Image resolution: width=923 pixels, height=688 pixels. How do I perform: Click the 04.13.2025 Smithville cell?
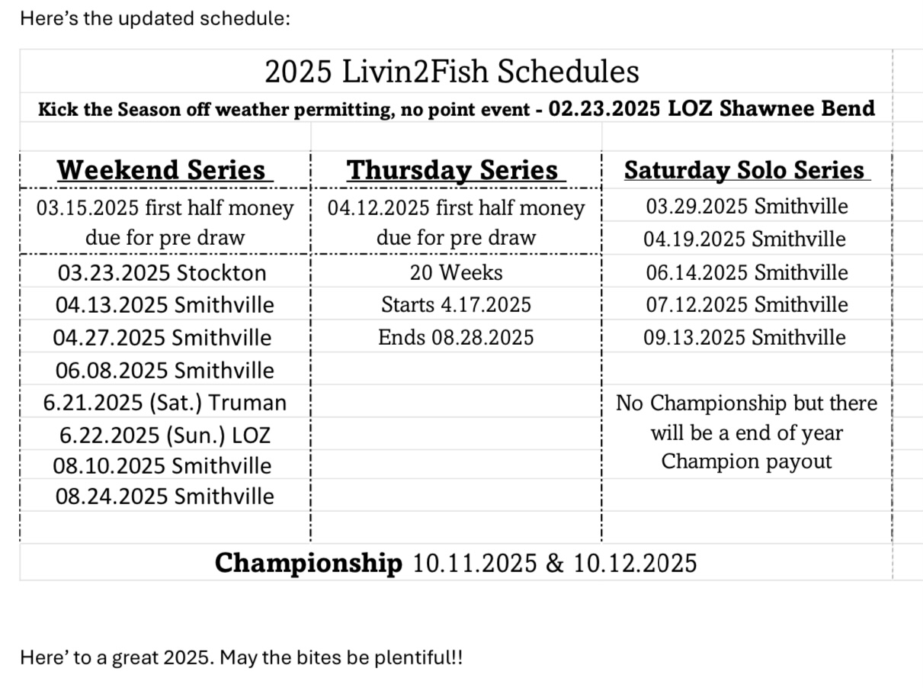pyautogui.click(x=165, y=305)
